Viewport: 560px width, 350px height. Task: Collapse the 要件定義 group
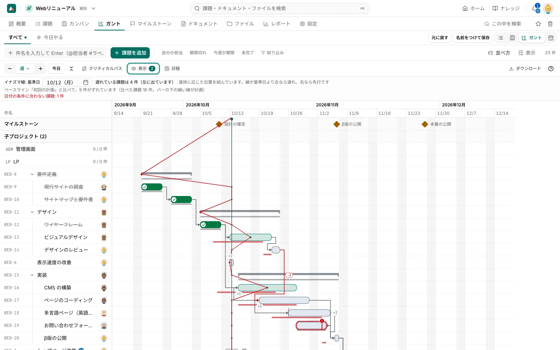[32, 174]
